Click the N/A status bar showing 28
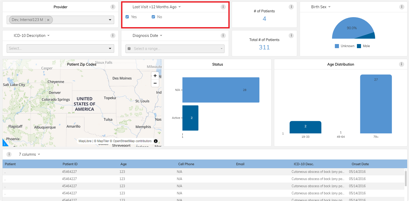 click(221, 90)
